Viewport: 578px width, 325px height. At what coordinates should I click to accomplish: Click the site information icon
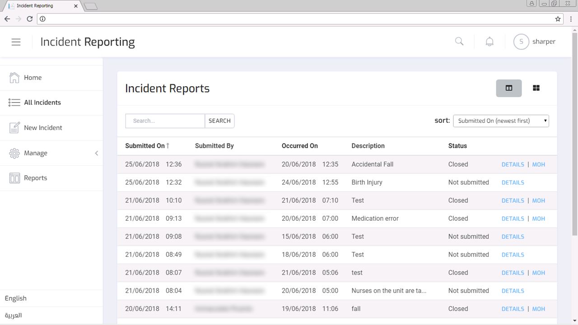tap(42, 19)
